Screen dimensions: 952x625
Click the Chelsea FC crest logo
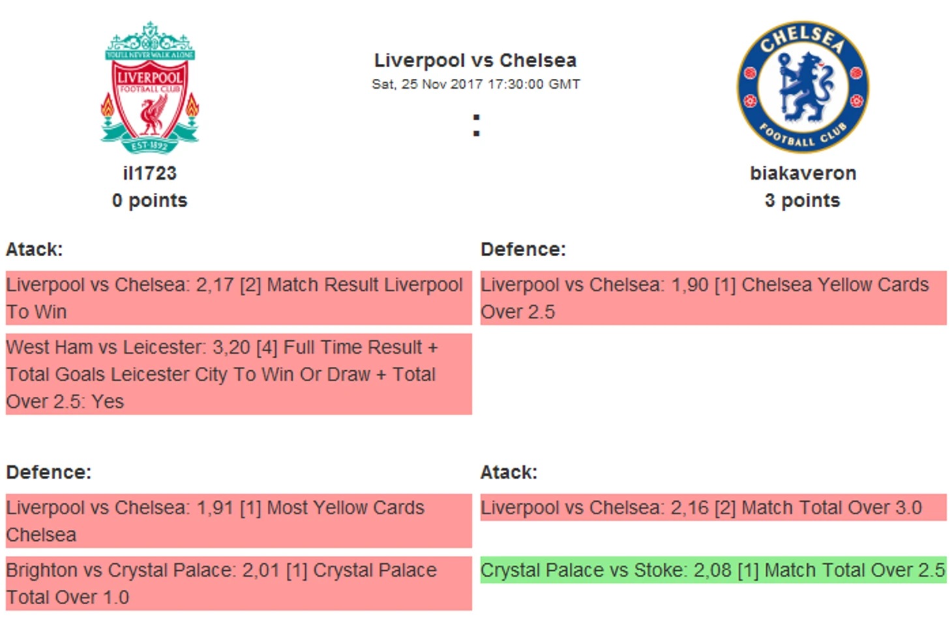coord(803,87)
